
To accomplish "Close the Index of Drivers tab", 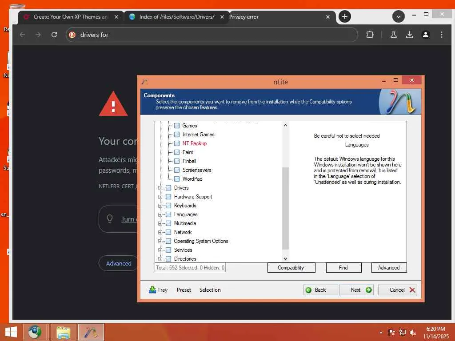I will [x=222, y=17].
